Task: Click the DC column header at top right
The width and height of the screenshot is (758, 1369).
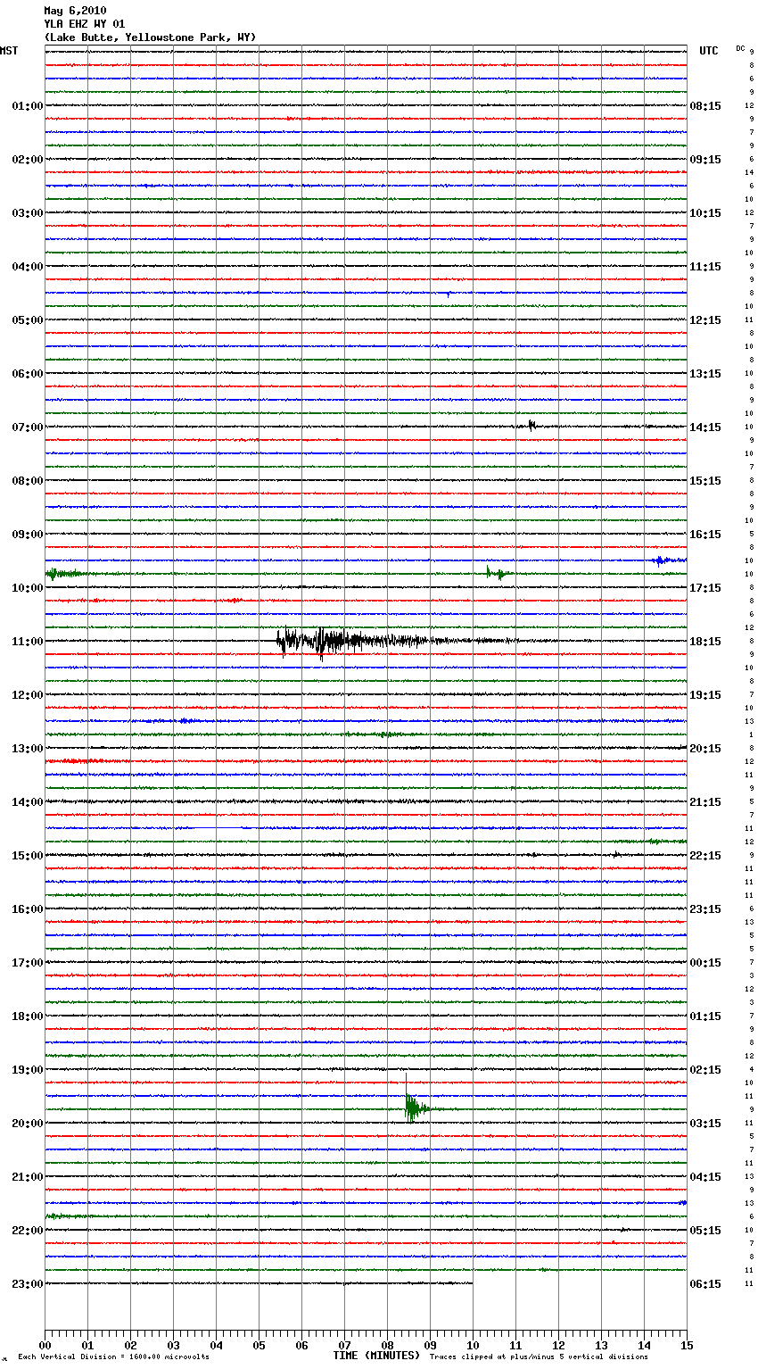Action: 740,48
